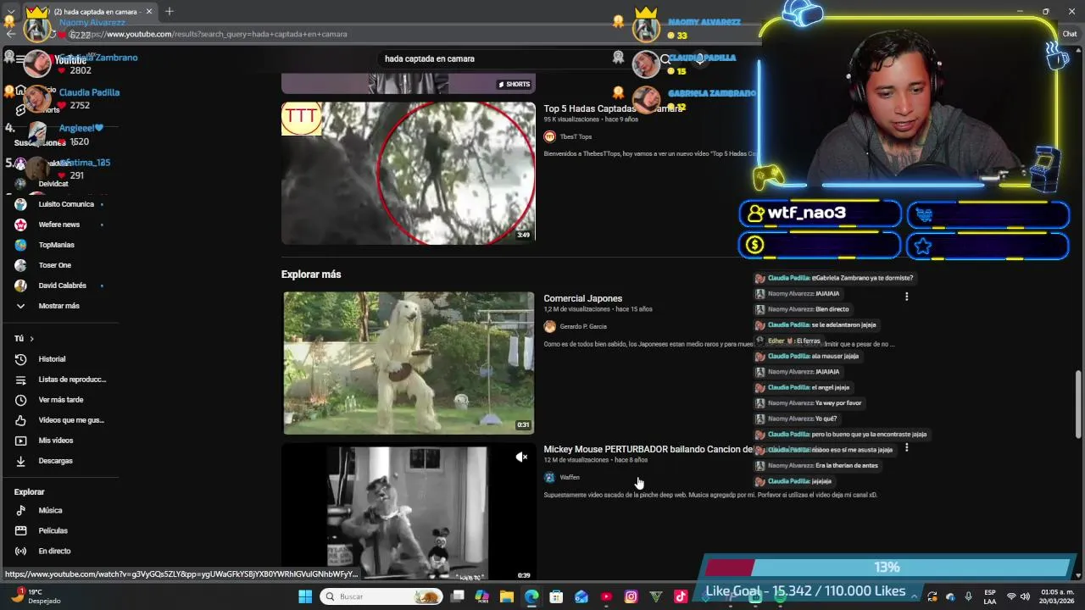Open Microsoft Store from taskbar
Image resolution: width=1085 pixels, height=610 pixels.
pos(556,596)
